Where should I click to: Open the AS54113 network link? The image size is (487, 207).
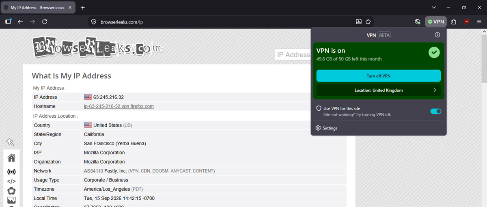93,171
